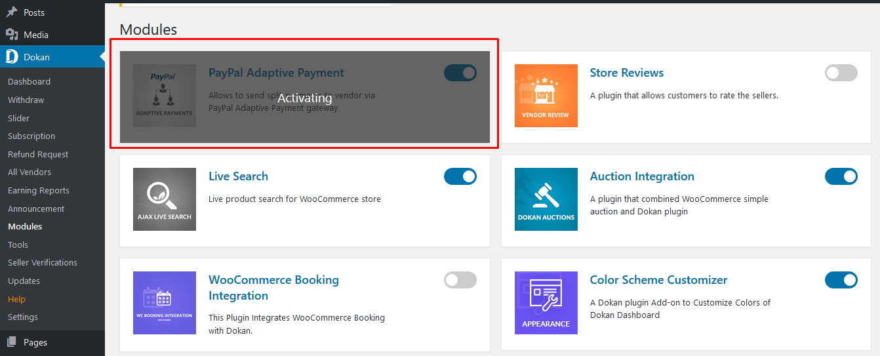This screenshot has width=880, height=356.
Task: Click the WooCommerce Booking description text
Action: coord(296,324)
